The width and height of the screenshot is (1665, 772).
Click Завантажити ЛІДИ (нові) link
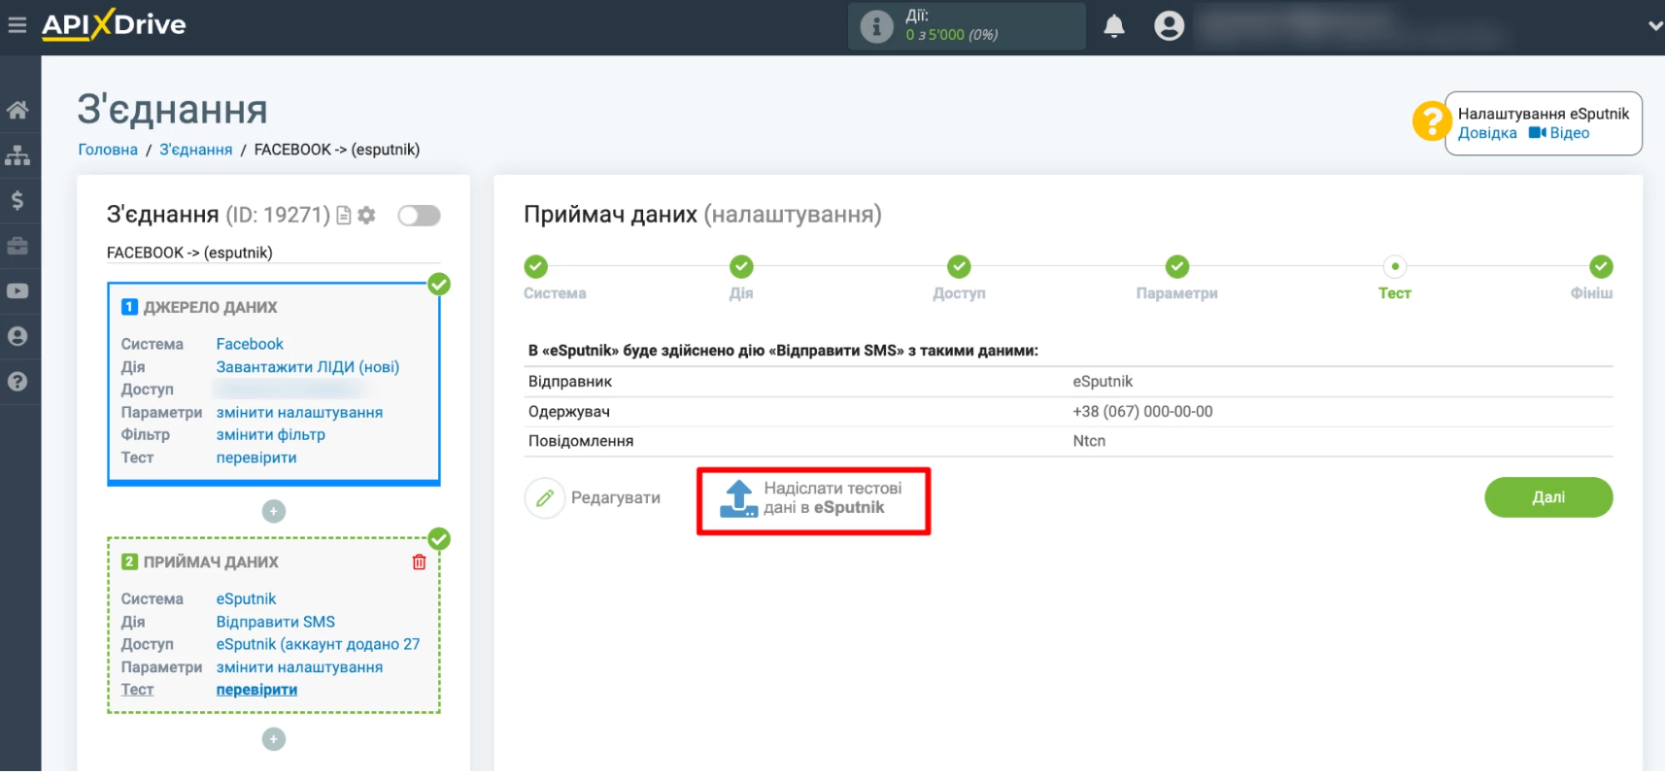[x=307, y=367]
